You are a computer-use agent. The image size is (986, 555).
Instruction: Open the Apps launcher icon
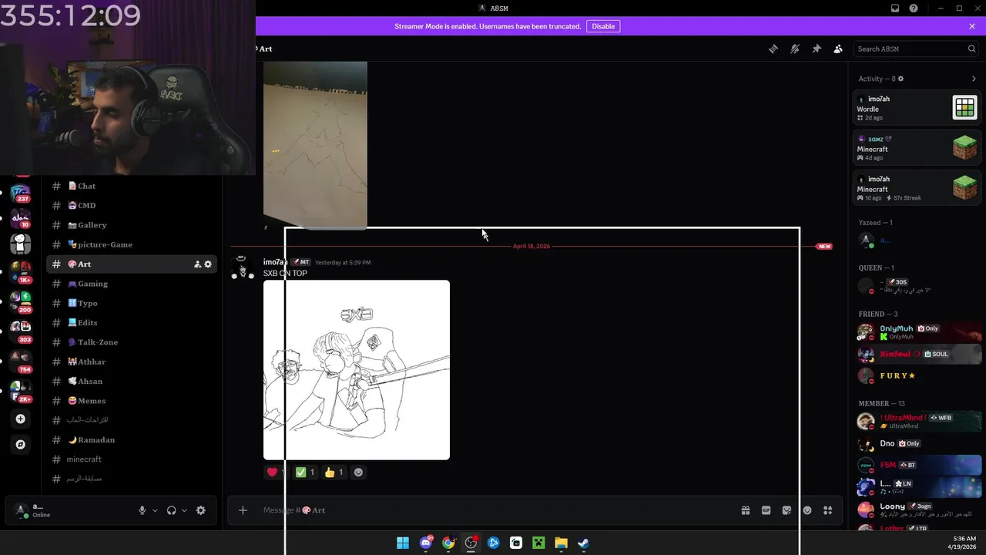point(828,510)
